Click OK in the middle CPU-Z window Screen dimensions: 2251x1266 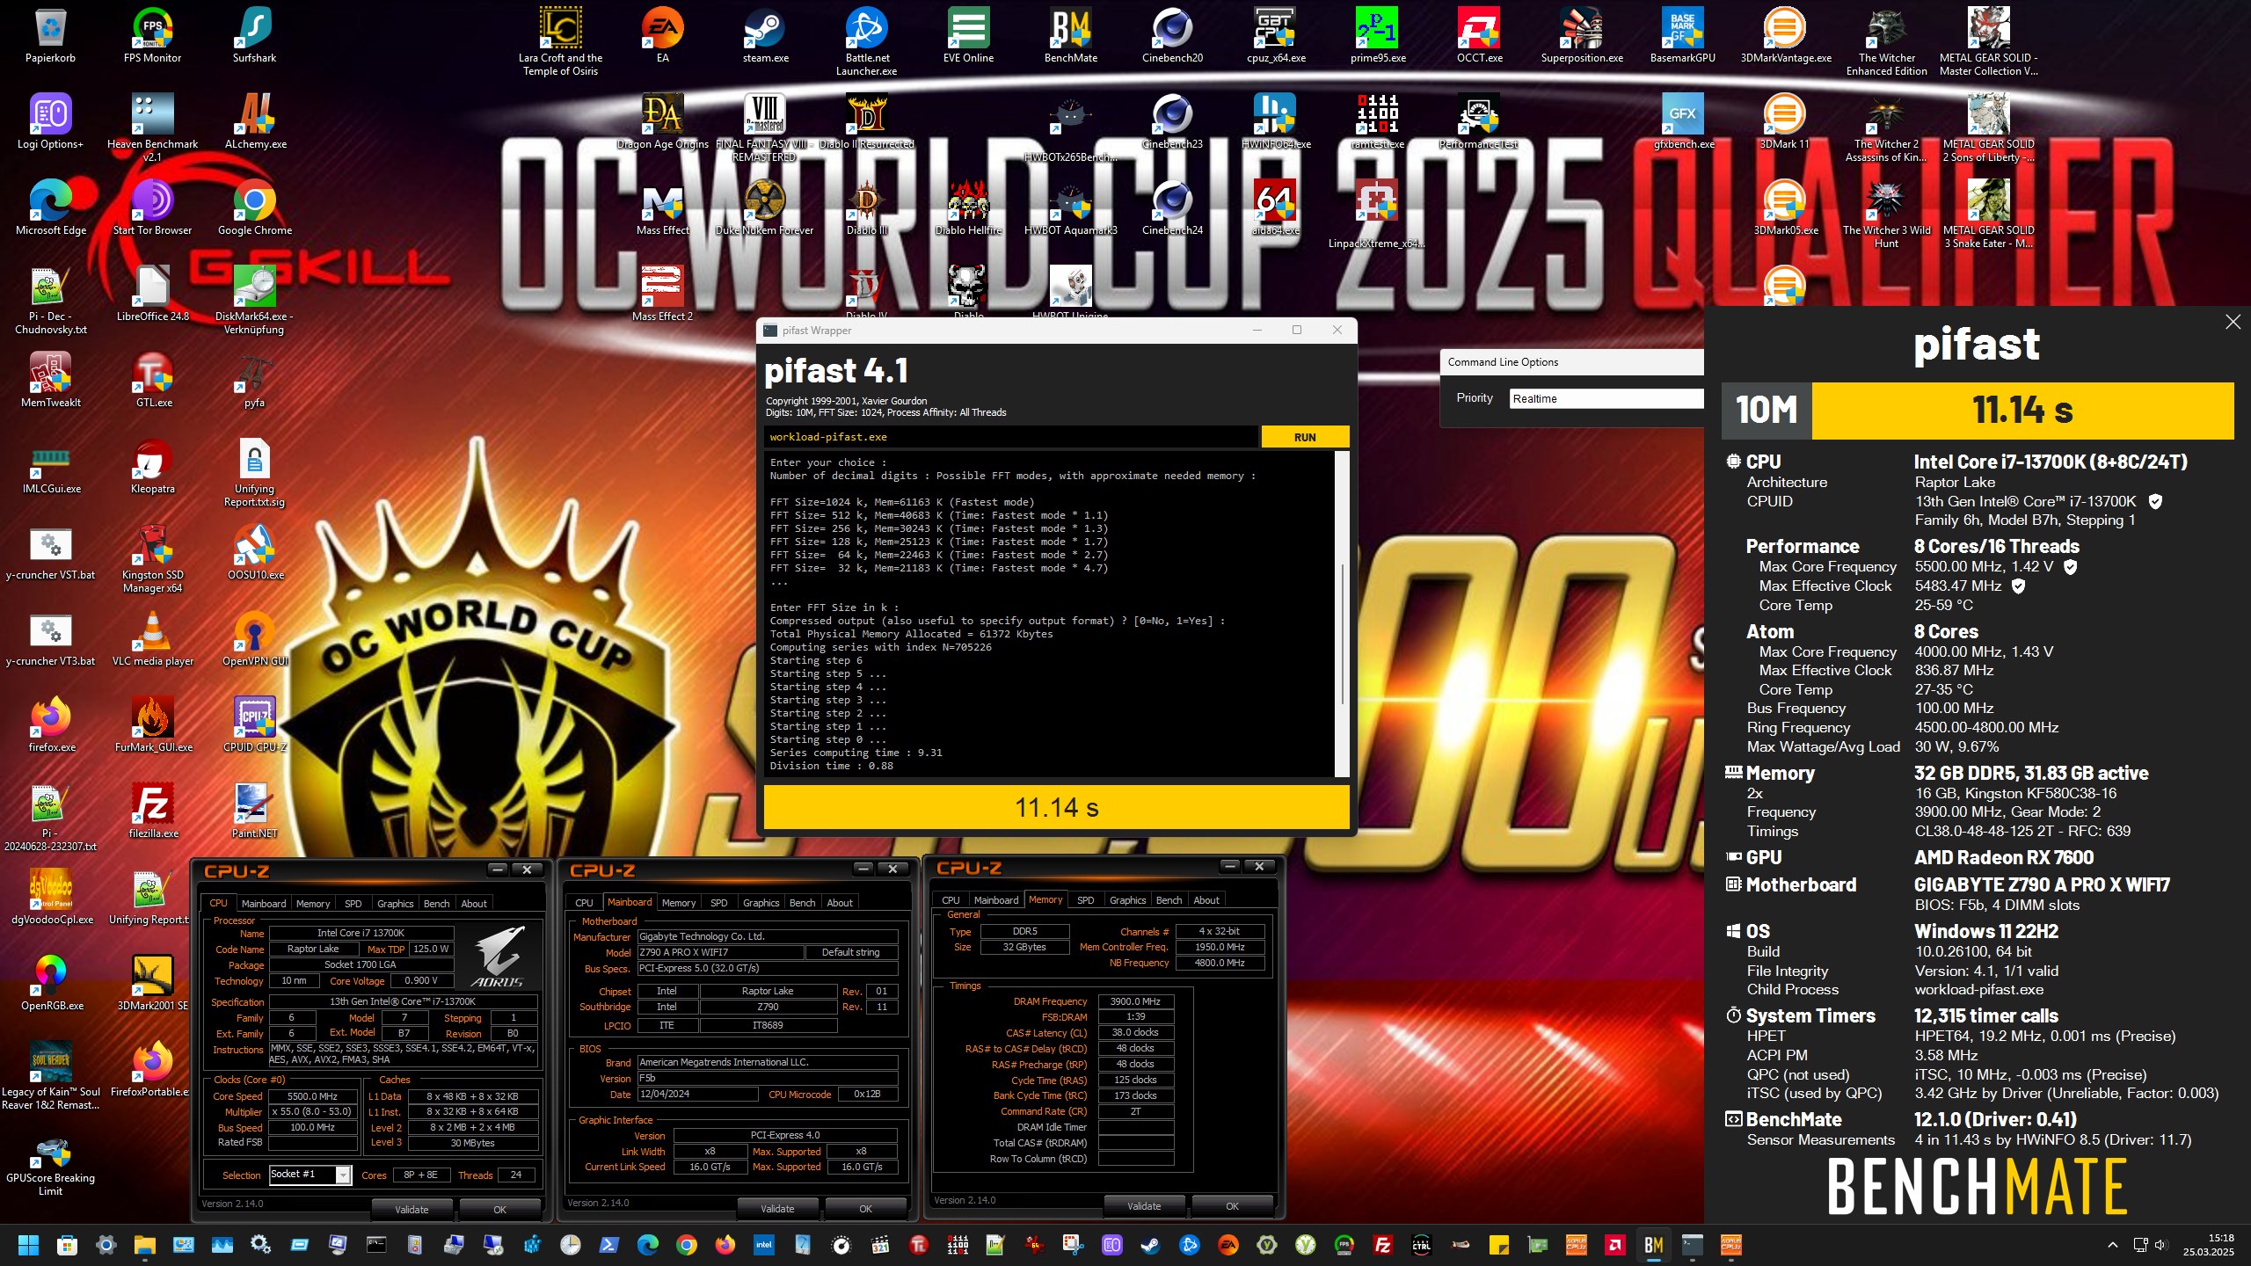[x=865, y=1209]
